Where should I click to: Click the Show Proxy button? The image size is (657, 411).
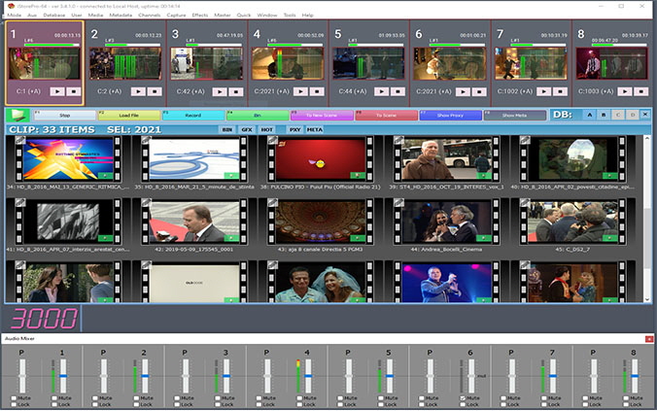click(x=450, y=116)
